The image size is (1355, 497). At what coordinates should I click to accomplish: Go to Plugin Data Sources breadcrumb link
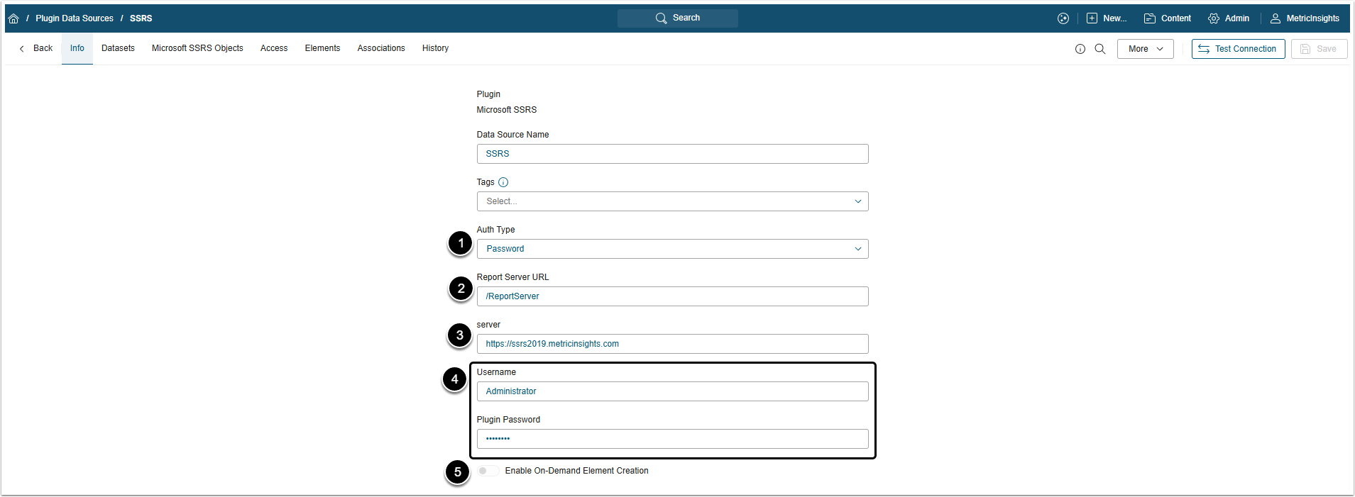tap(75, 18)
